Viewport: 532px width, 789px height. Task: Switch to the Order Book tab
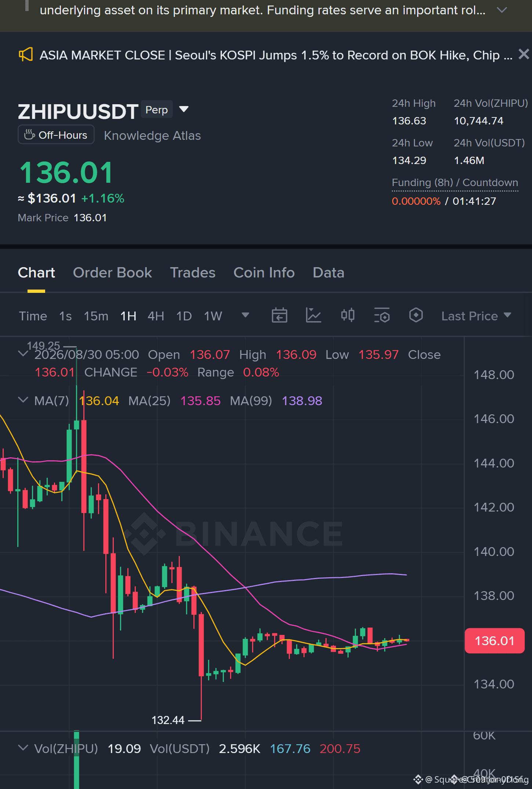coord(112,273)
